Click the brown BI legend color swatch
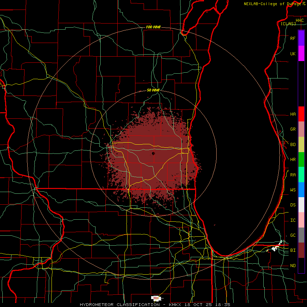Image resolution: width=307 pixels, height=307 pixels. click(301, 250)
